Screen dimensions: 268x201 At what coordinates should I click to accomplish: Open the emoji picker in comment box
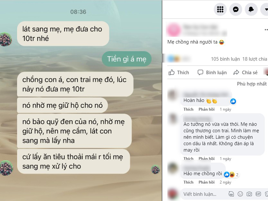point(240,194)
